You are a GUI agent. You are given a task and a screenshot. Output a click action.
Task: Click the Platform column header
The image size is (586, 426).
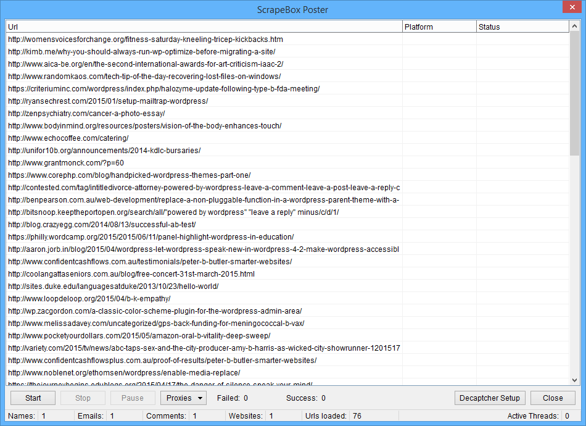439,26
